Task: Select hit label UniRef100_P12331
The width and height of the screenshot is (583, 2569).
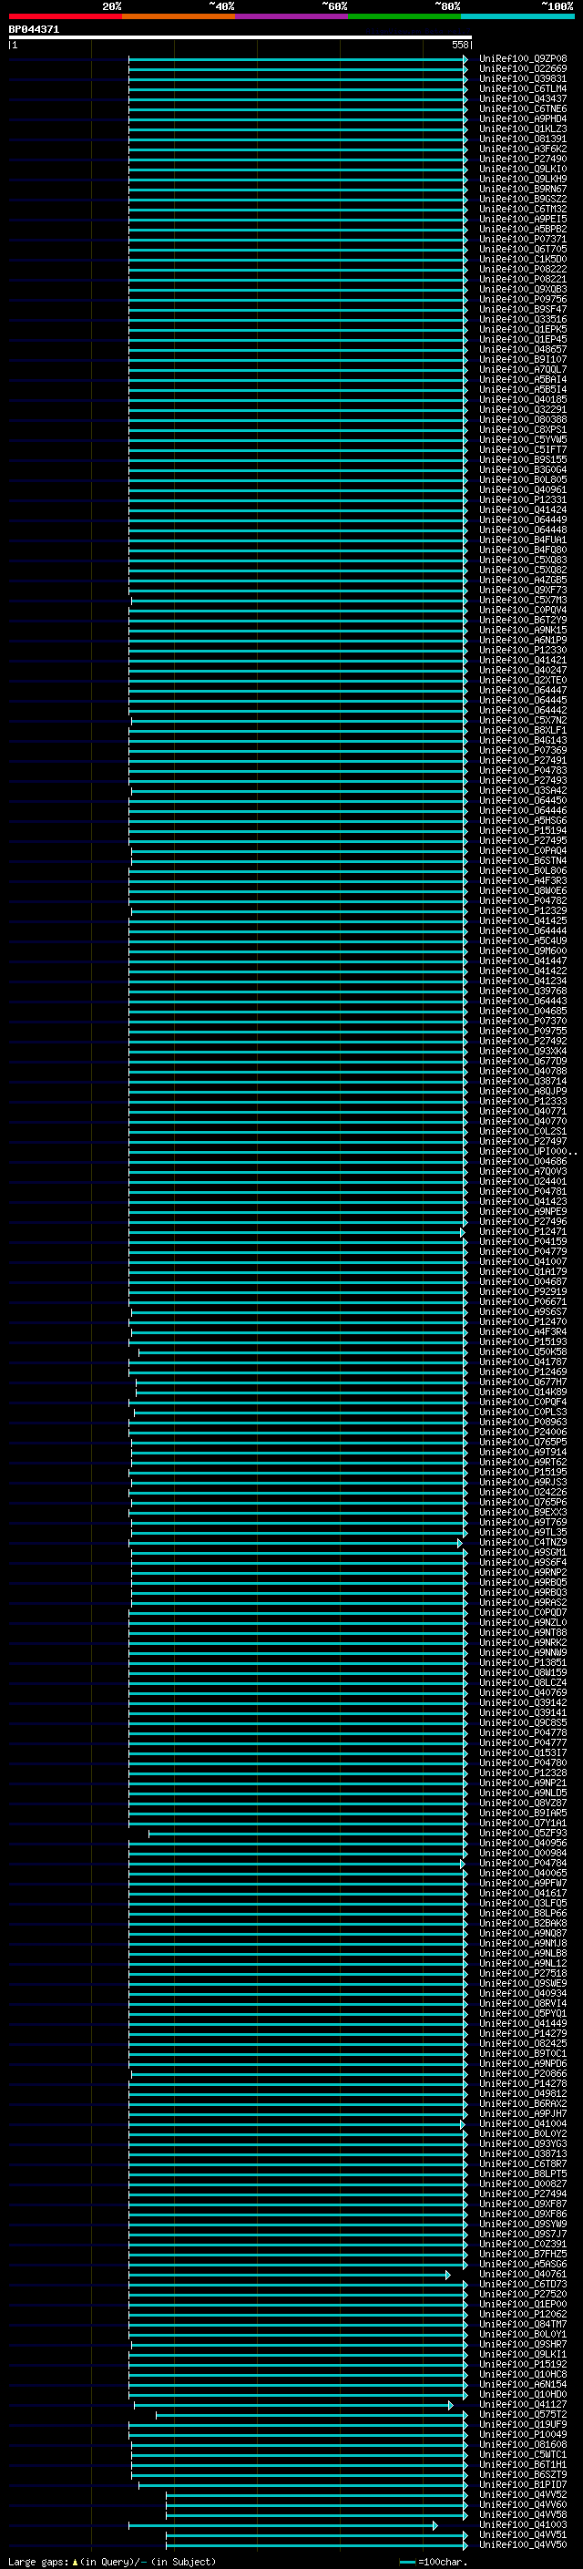Action: (x=522, y=499)
